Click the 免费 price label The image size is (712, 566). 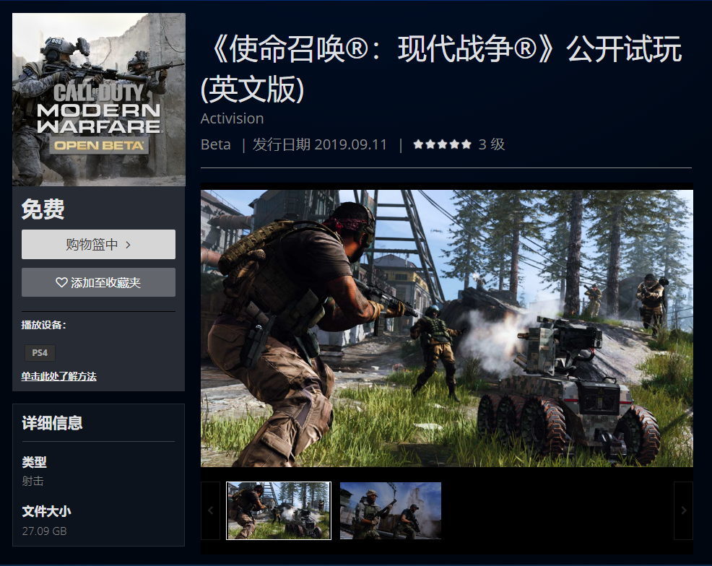[x=43, y=209]
